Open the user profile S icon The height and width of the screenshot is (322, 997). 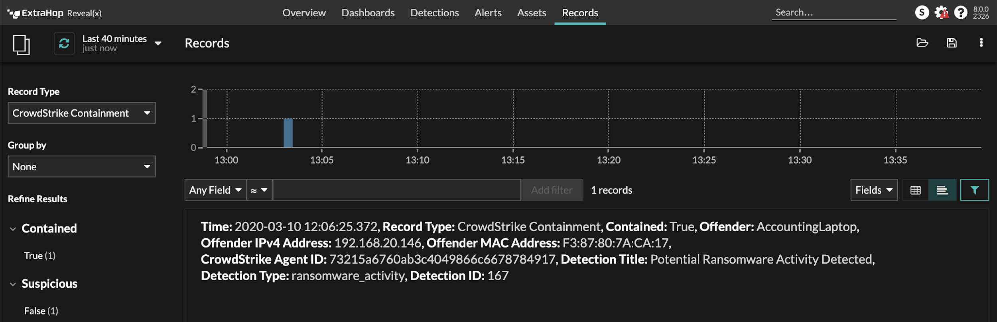[922, 13]
